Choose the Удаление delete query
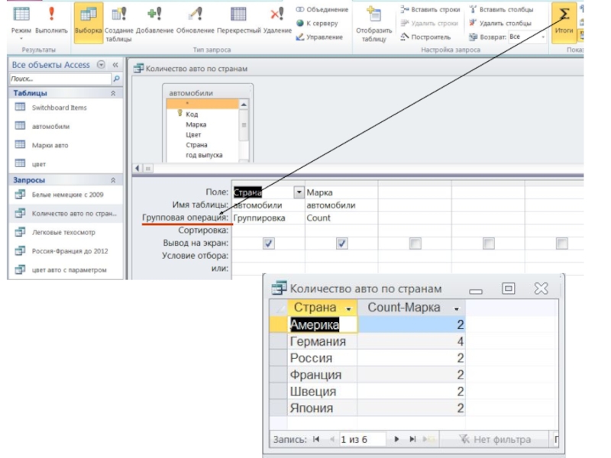The height and width of the screenshot is (458, 611). click(277, 21)
